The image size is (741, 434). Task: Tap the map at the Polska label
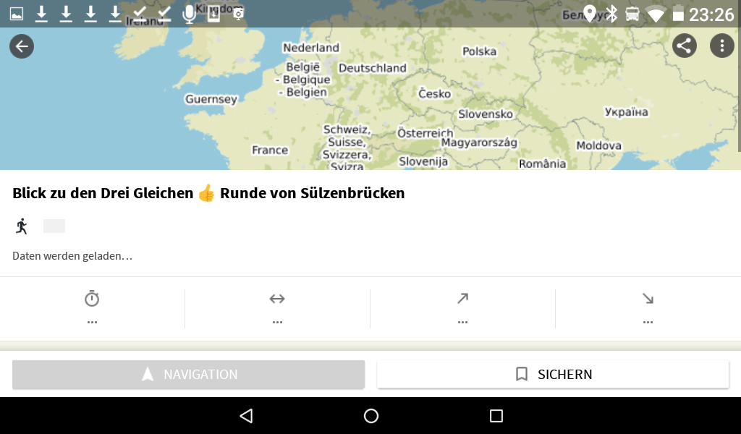coord(479,51)
